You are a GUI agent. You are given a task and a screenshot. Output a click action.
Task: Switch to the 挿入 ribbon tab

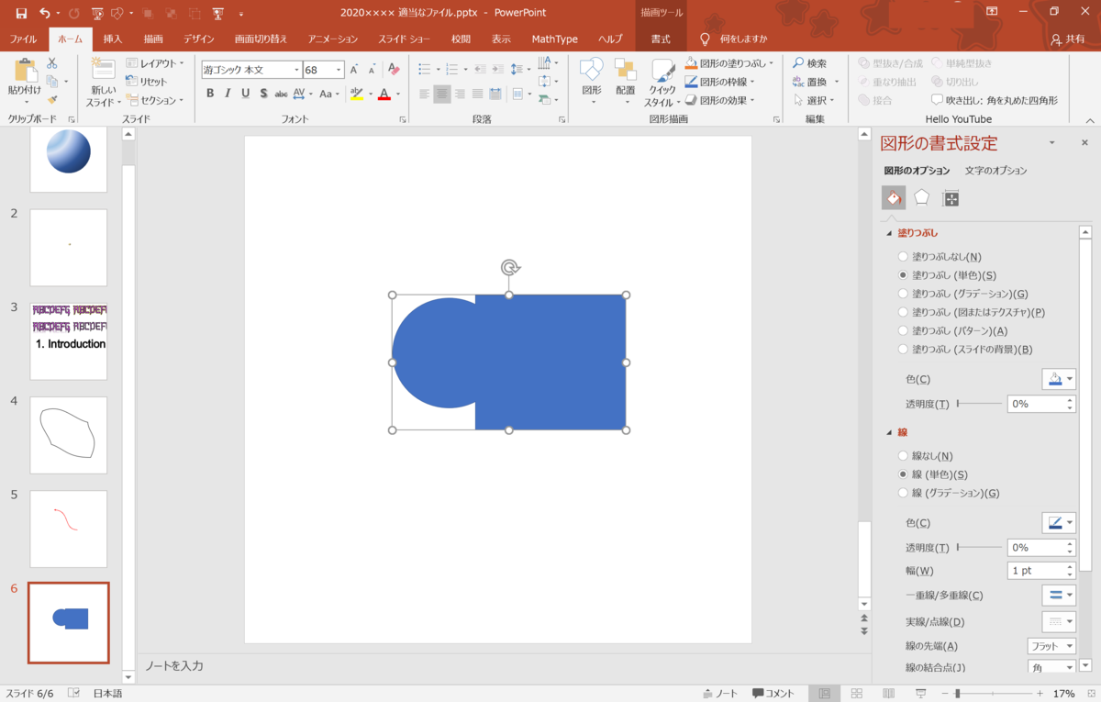[x=113, y=39]
